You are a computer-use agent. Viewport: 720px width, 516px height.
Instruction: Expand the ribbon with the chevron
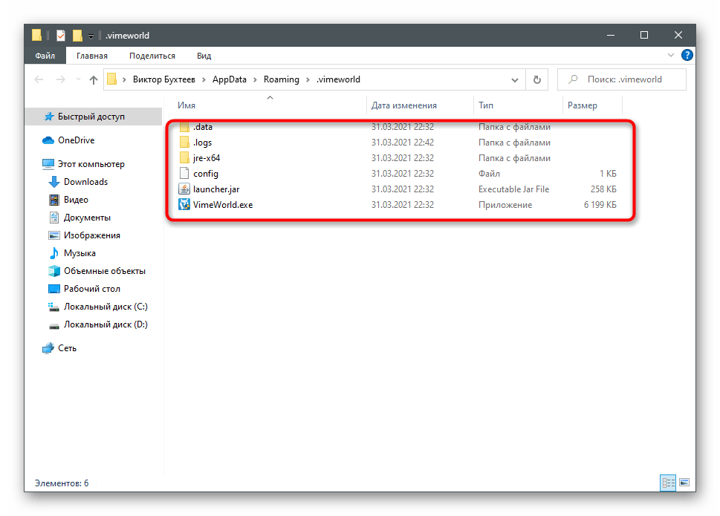click(x=670, y=55)
